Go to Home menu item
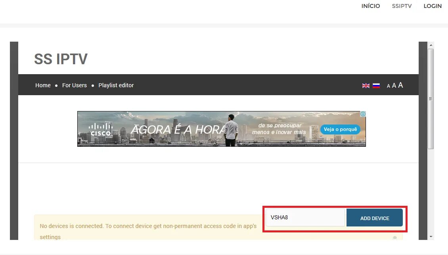The width and height of the screenshot is (448, 255). (x=43, y=85)
